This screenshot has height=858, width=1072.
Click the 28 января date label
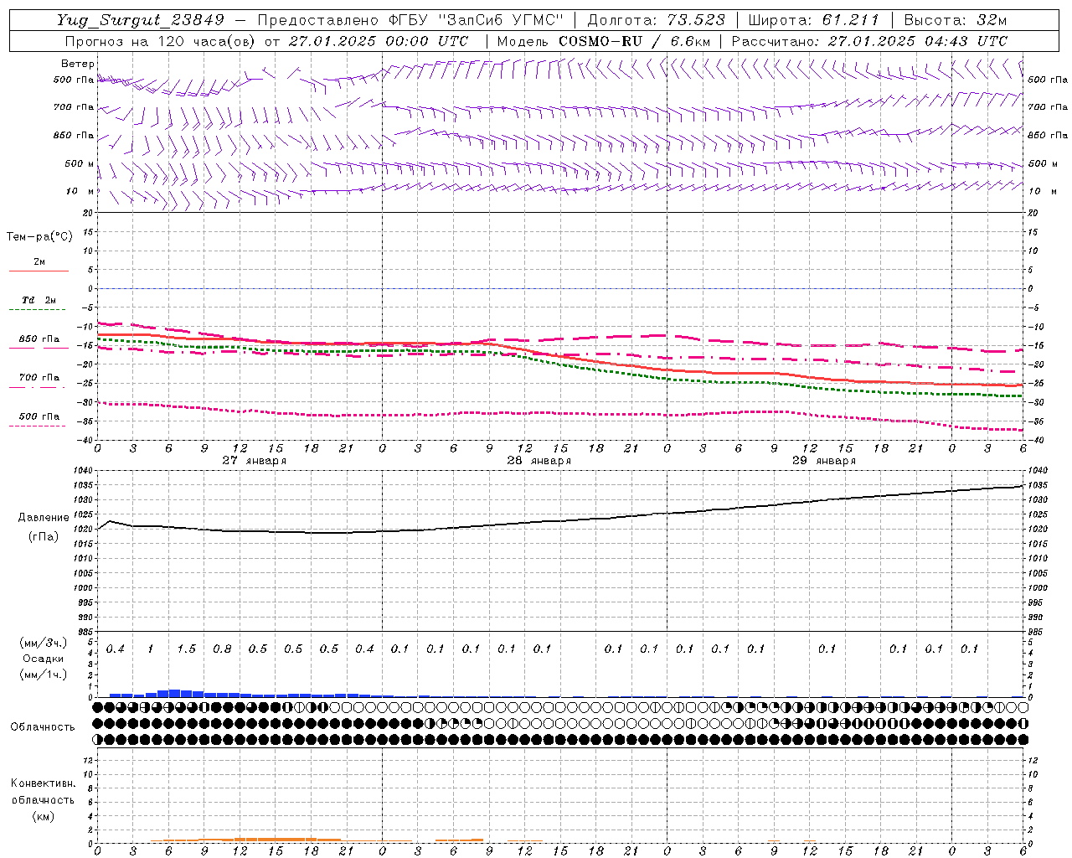tap(539, 461)
